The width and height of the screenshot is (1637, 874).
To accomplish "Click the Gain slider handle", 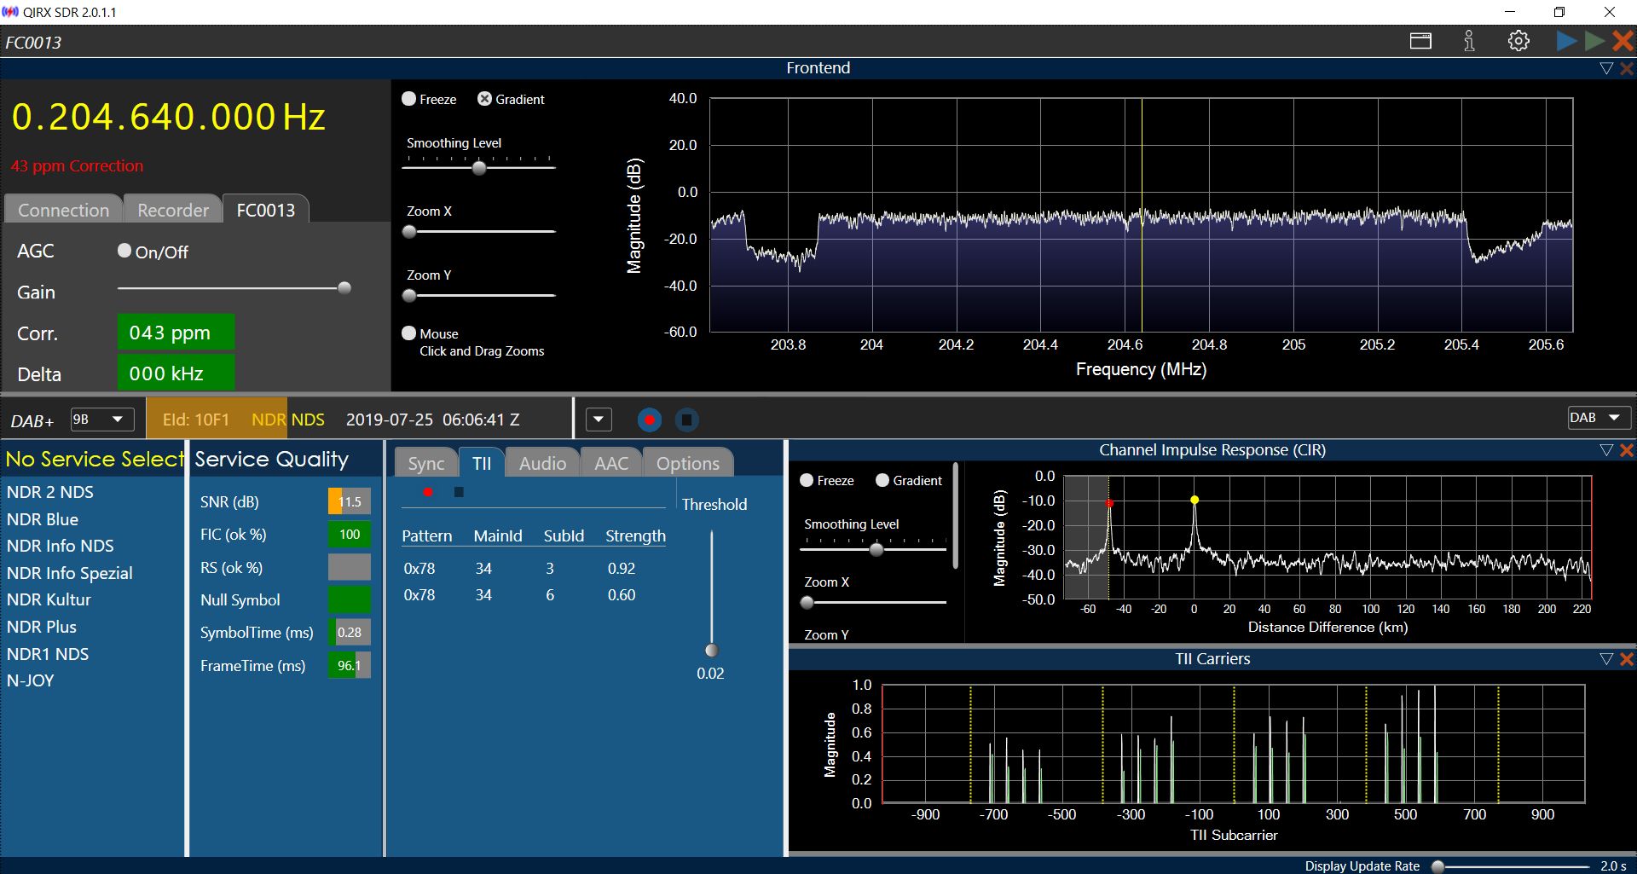I will 344,288.
